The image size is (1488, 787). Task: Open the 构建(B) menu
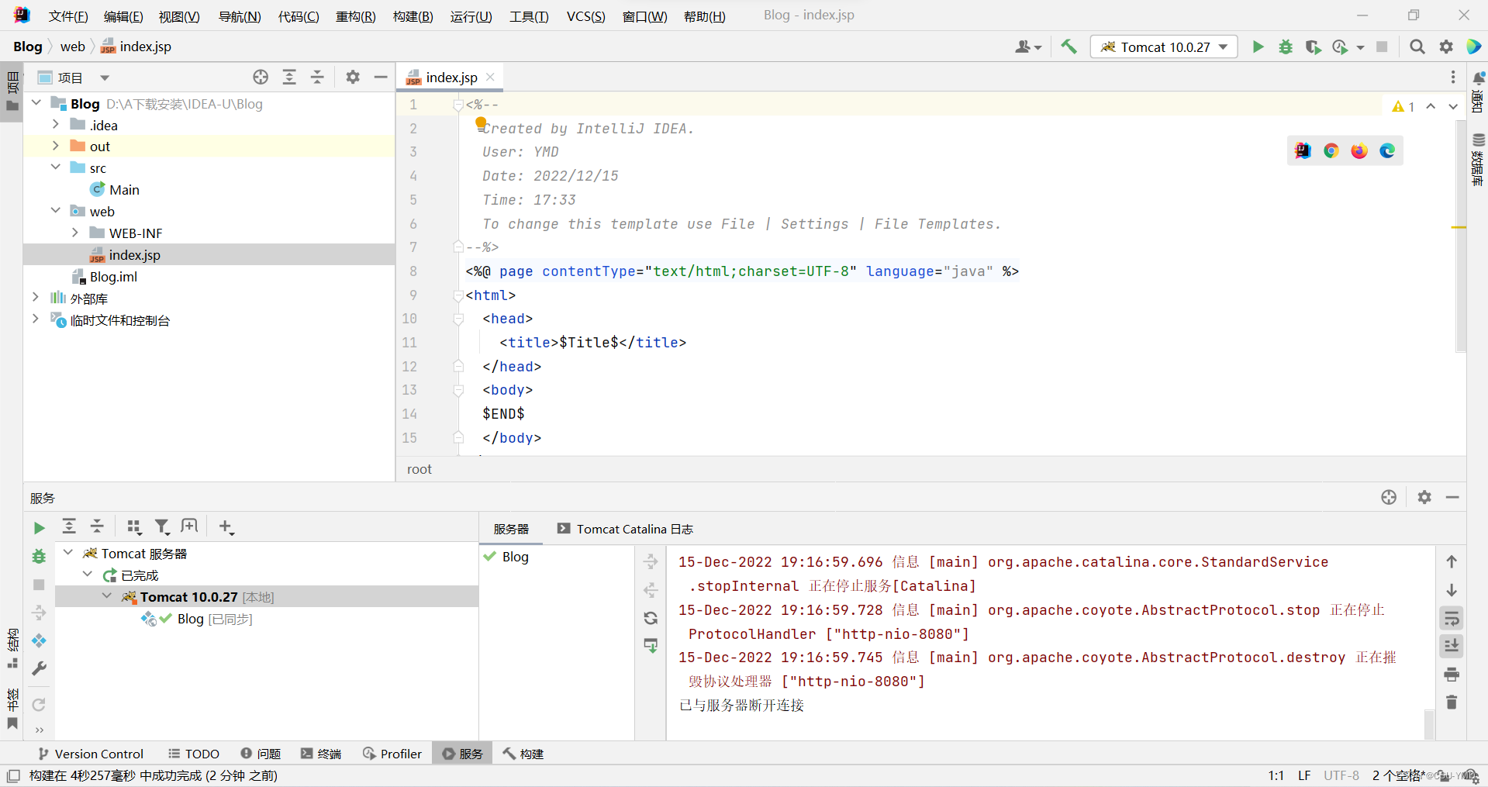tap(413, 16)
